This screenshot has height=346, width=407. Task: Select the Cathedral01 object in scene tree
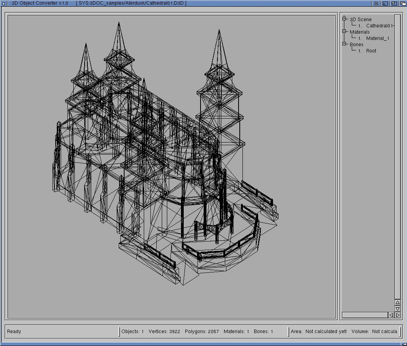(379, 26)
